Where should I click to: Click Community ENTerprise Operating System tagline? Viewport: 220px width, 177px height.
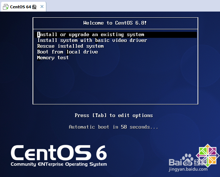point(59,164)
